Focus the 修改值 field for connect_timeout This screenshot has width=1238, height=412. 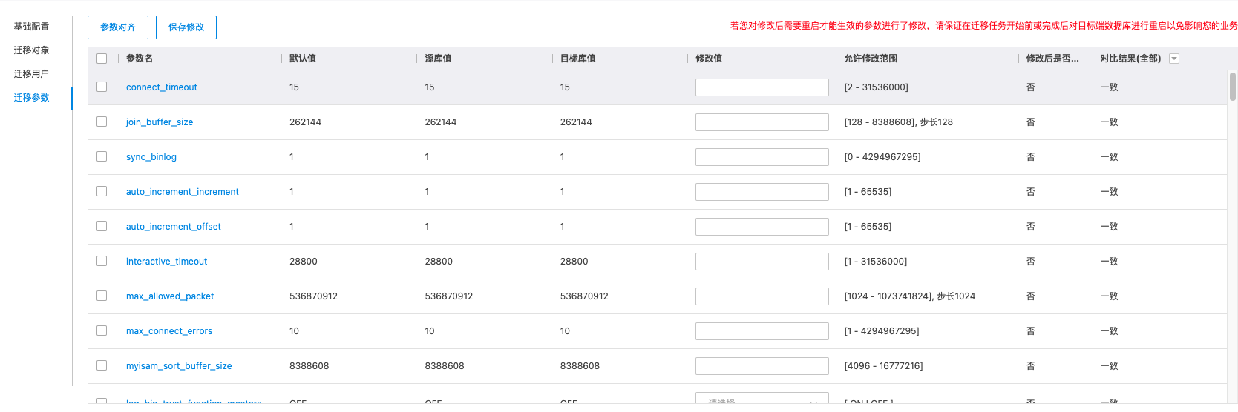pyautogui.click(x=762, y=87)
